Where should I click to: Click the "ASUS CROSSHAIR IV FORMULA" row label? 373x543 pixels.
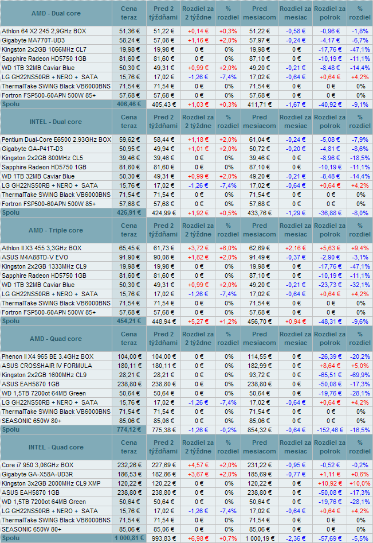(x=47, y=366)
